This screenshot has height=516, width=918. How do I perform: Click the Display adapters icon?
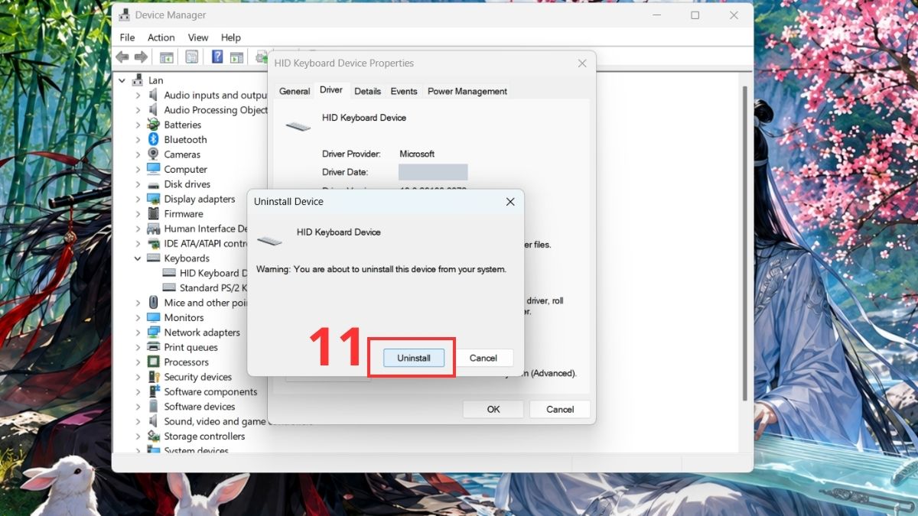153,199
